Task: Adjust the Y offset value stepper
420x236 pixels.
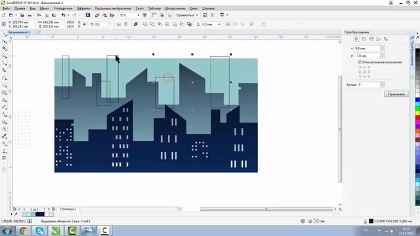Action: tap(382, 56)
